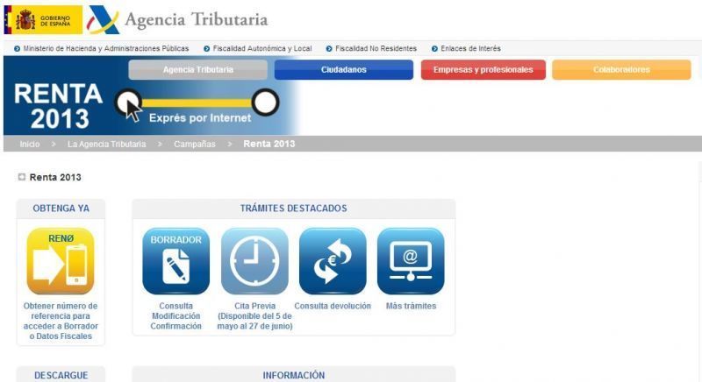Click the Gobierno de España logo
The height and width of the screenshot is (382, 702).
click(43, 19)
